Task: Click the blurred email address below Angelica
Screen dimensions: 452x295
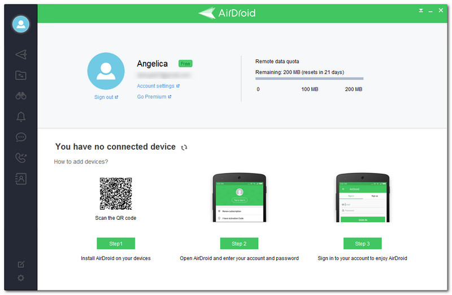Action: click(164, 75)
